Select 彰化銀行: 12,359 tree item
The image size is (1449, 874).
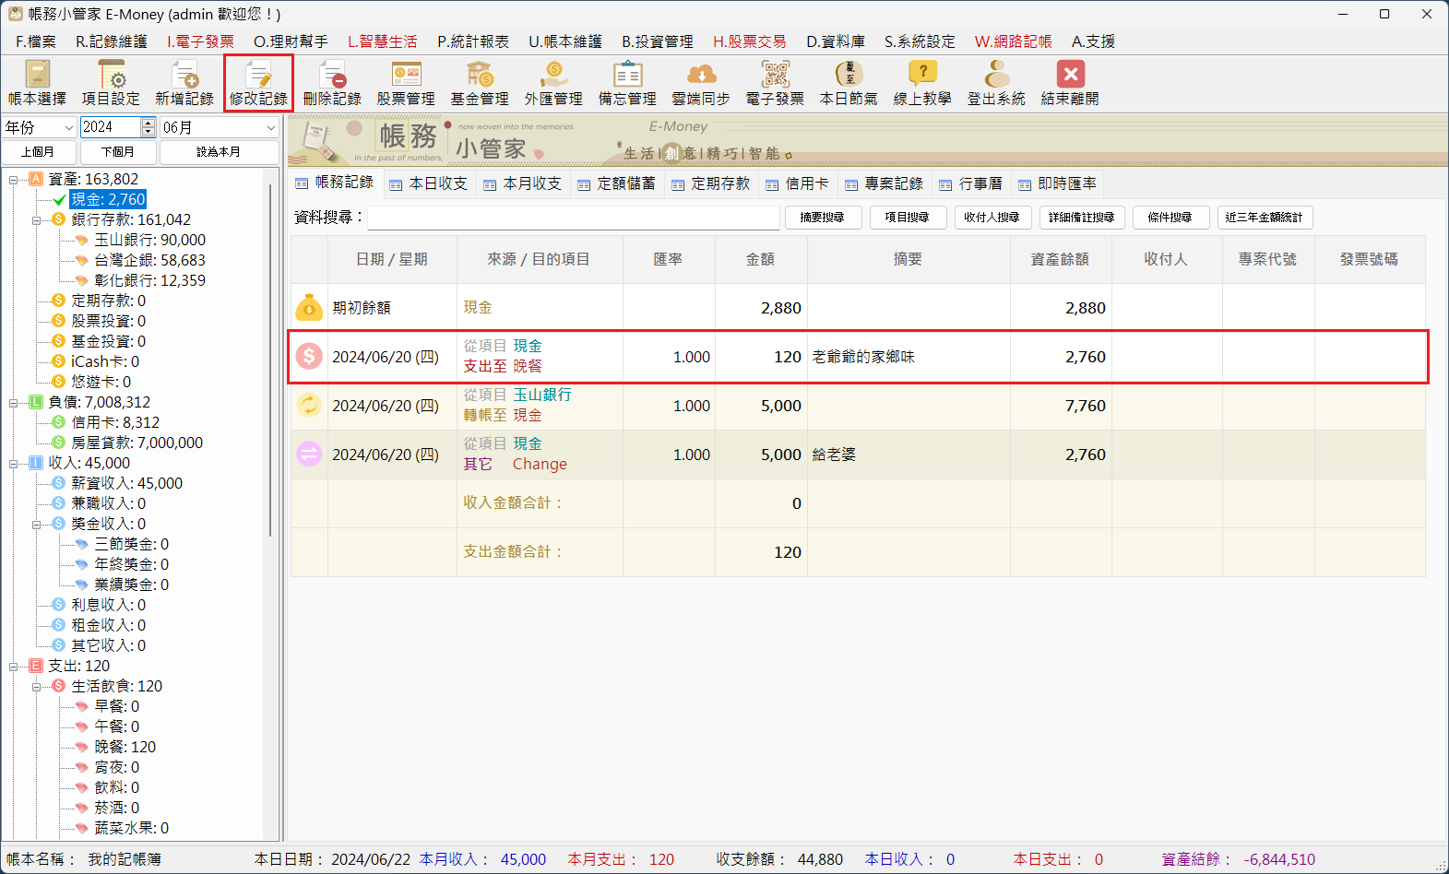click(149, 280)
